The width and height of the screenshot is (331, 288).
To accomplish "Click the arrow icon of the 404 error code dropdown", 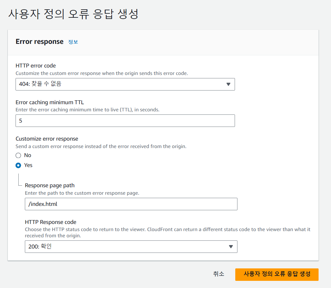I will click(x=228, y=84).
